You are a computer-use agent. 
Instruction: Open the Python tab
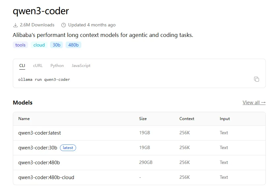pyautogui.click(x=57, y=66)
